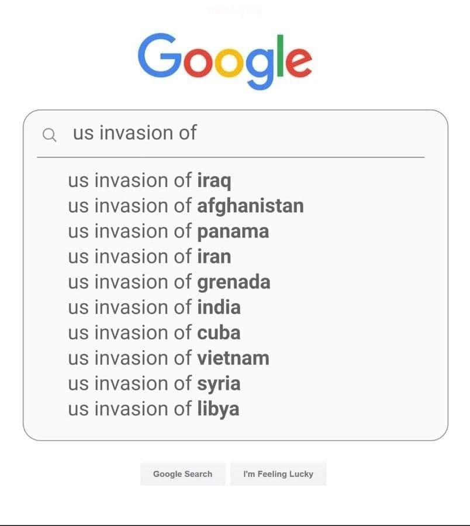Click the bold word 'grenada' in suggestions
Viewport: 470px width, 526px height.
tap(234, 282)
